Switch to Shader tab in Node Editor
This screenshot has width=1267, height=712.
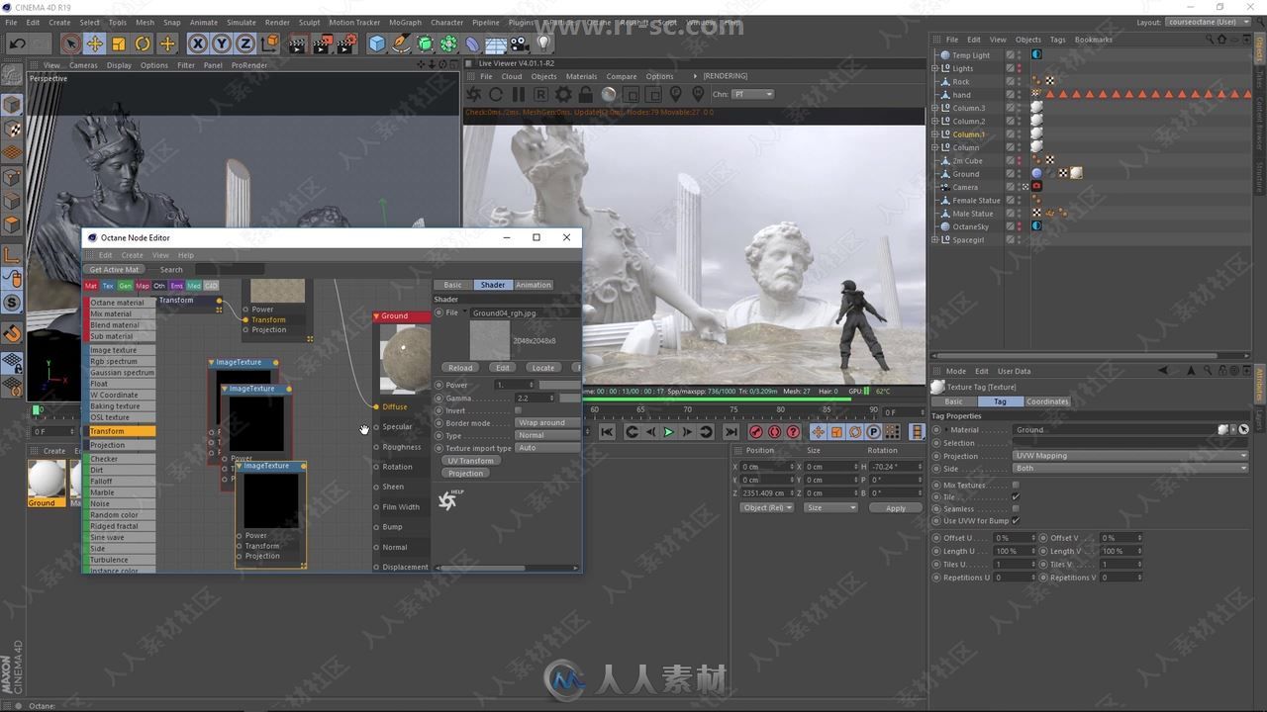492,285
